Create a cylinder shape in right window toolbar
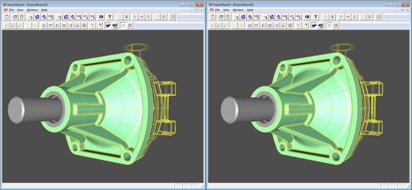This screenshot has height=190, width=412. [x=228, y=17]
